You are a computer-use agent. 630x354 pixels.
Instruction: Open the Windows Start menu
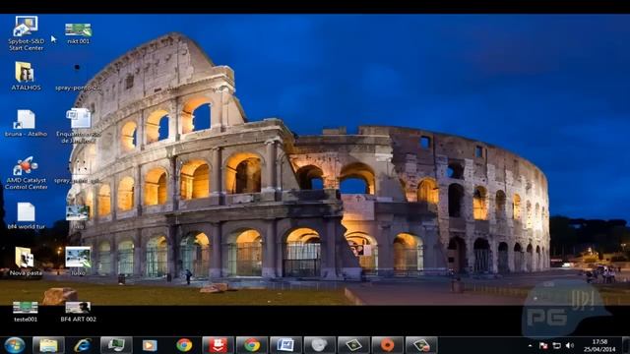[x=15, y=345]
